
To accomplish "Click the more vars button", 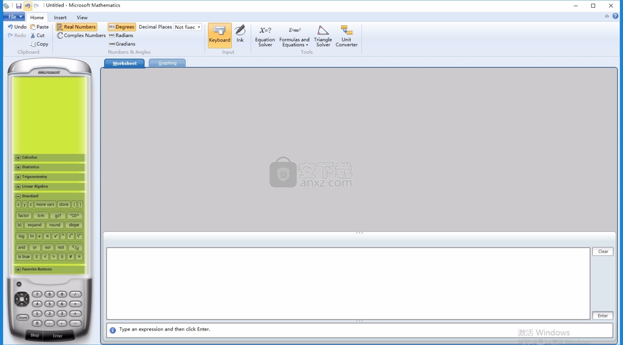I will coord(45,204).
